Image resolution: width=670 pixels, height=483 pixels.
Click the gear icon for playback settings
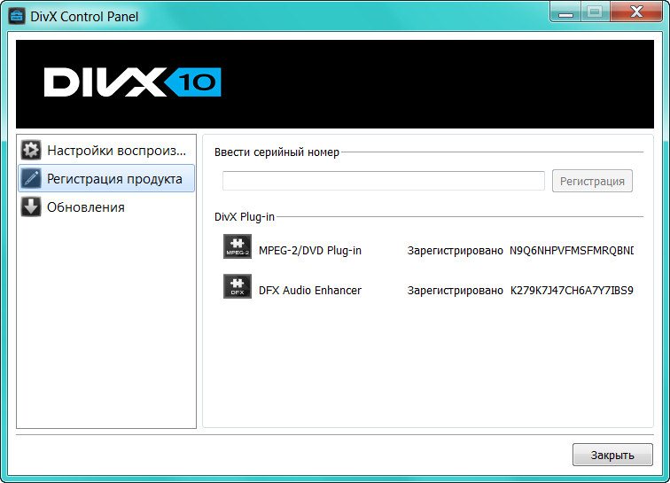click(31, 150)
